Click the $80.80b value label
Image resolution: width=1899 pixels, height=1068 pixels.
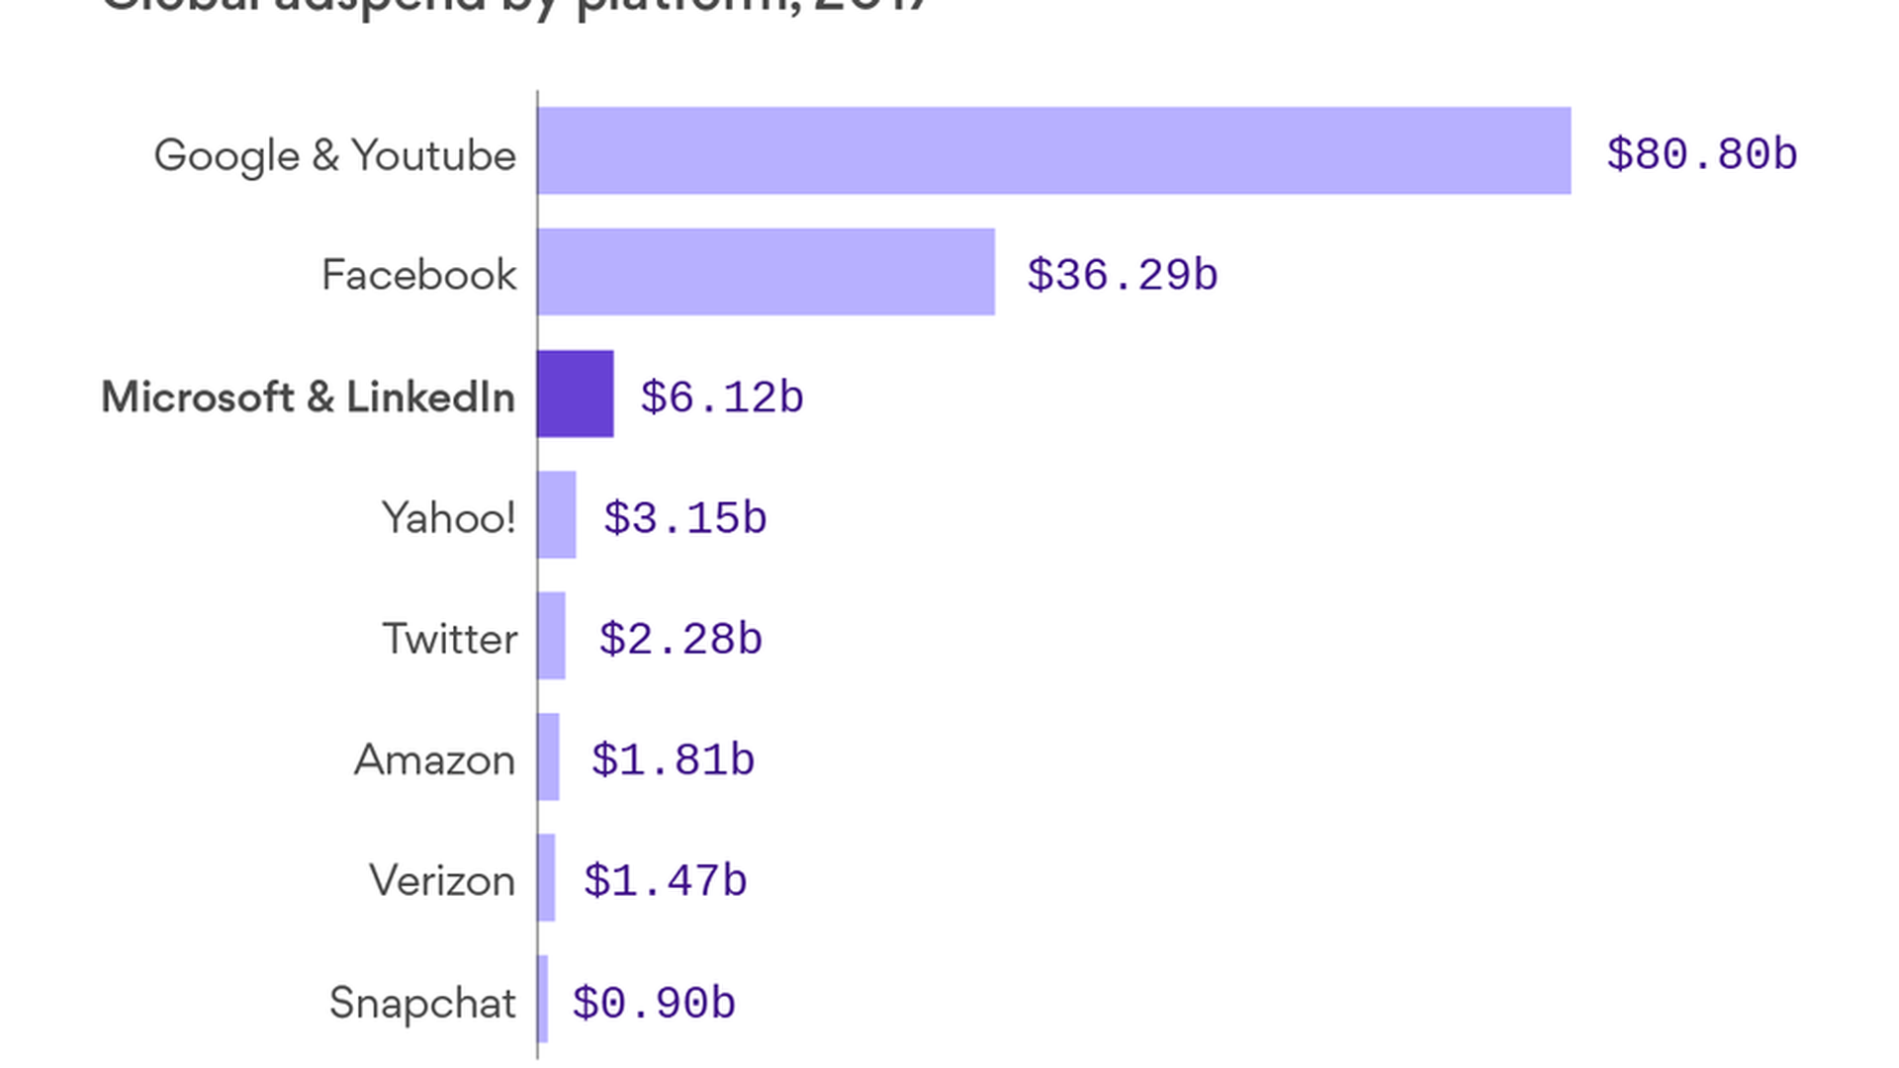pos(1701,154)
